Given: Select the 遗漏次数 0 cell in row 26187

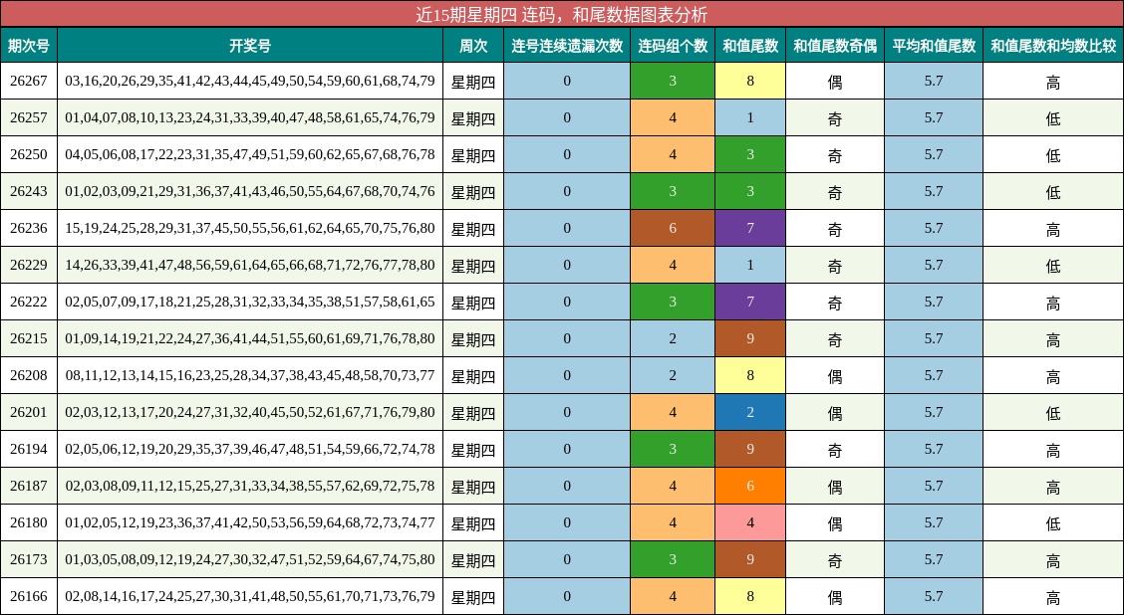Looking at the screenshot, I should point(567,487).
